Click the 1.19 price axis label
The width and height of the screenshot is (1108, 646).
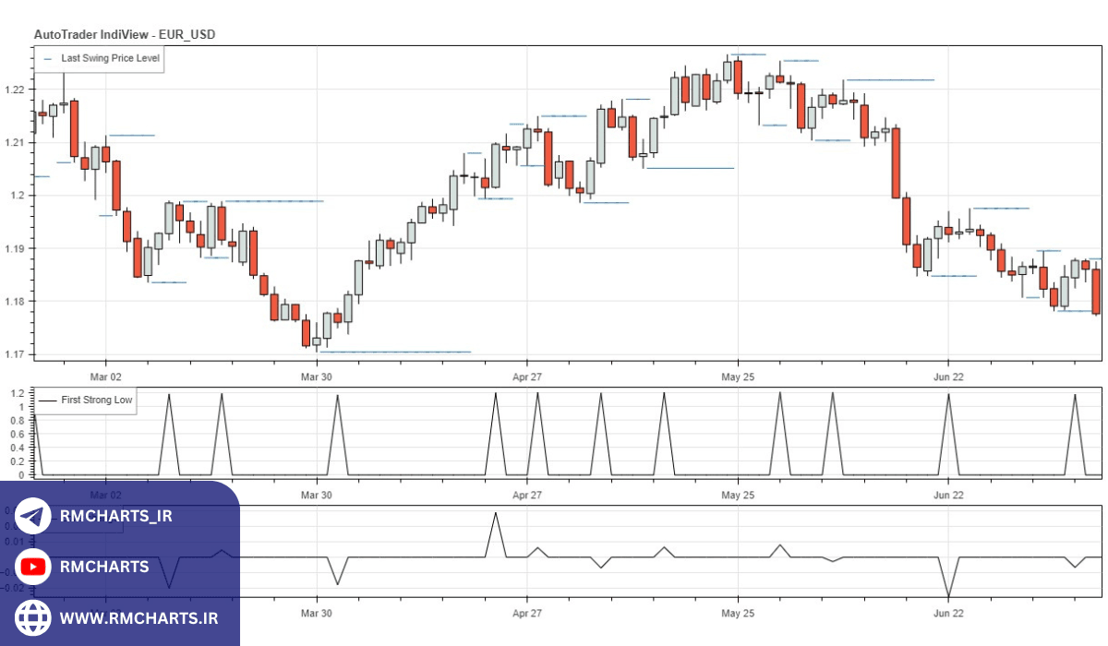coord(15,249)
